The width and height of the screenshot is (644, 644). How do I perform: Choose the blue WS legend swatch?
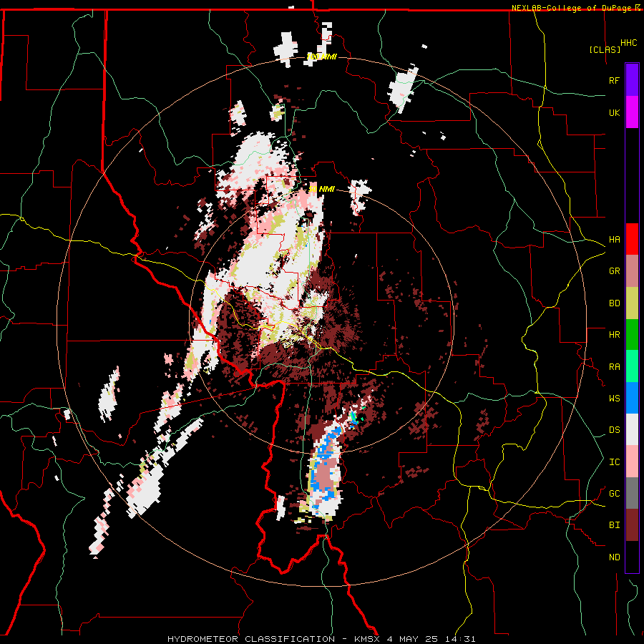click(x=632, y=398)
